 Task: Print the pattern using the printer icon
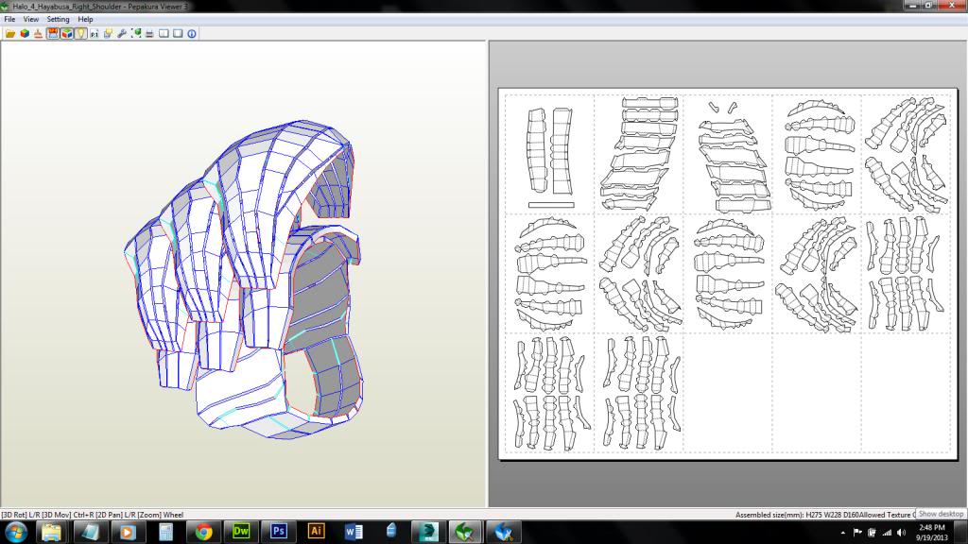[149, 33]
